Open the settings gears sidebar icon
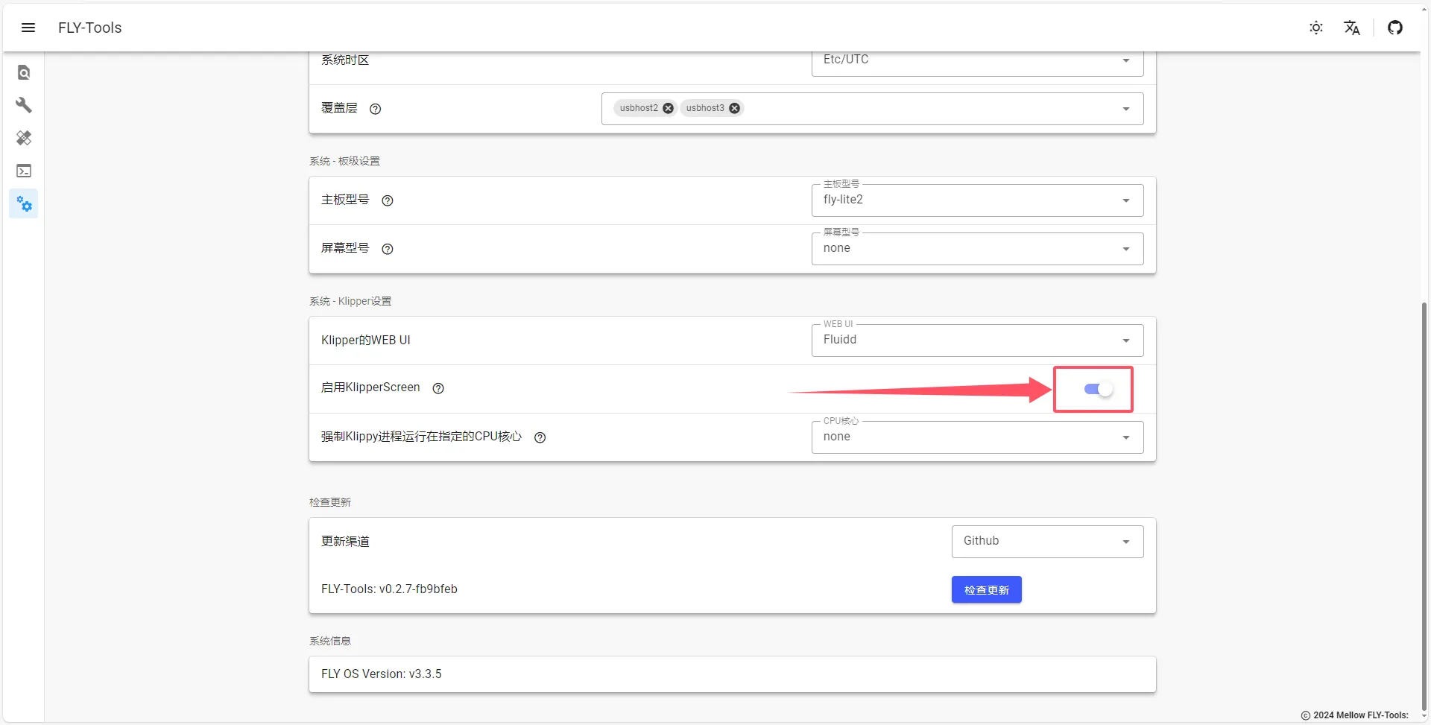1431x725 pixels. click(24, 203)
